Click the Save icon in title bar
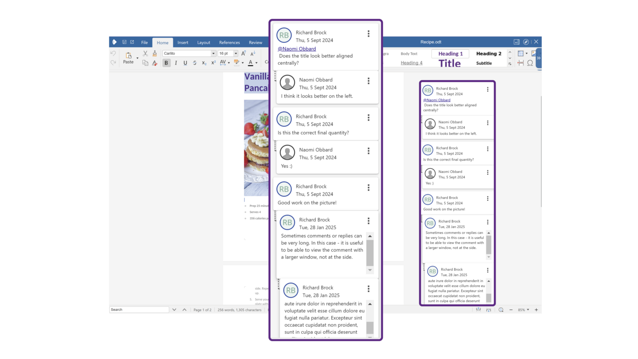 [x=124, y=42]
